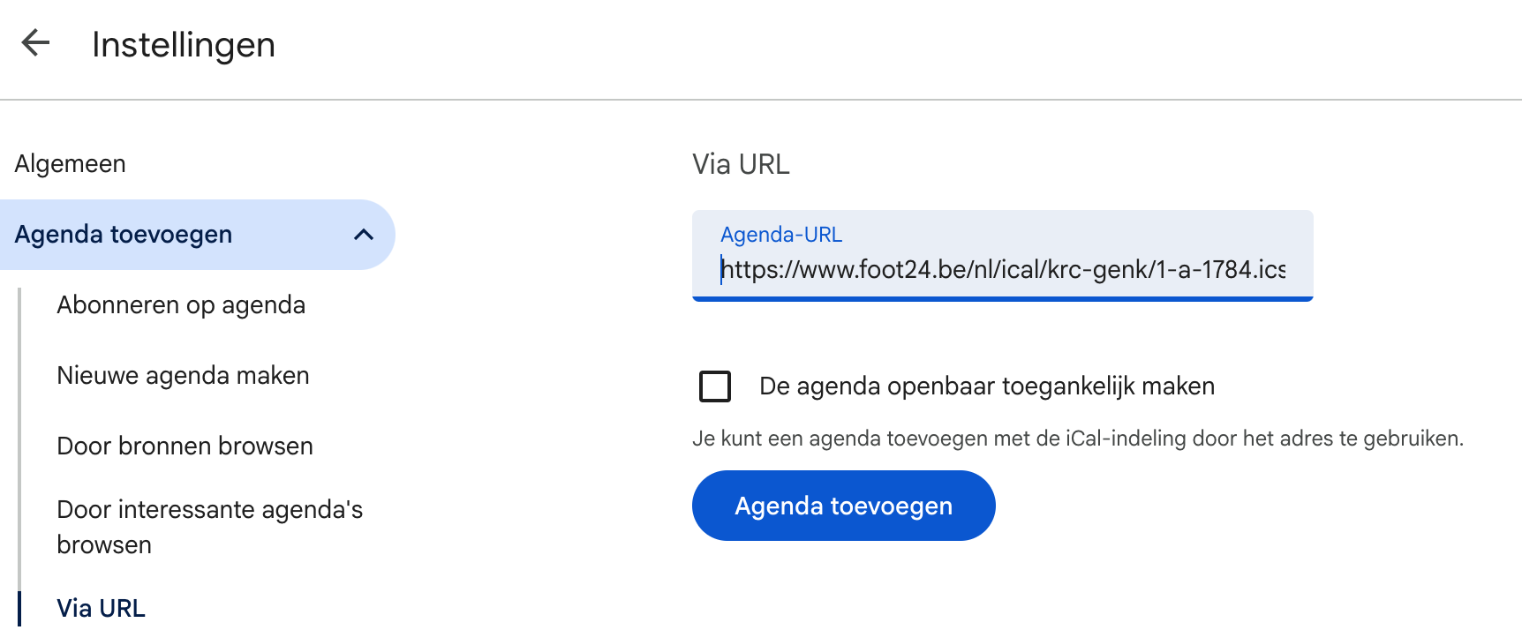Collapse the Agenda toevoegen section chevron
The image size is (1522, 630).
coord(363,235)
